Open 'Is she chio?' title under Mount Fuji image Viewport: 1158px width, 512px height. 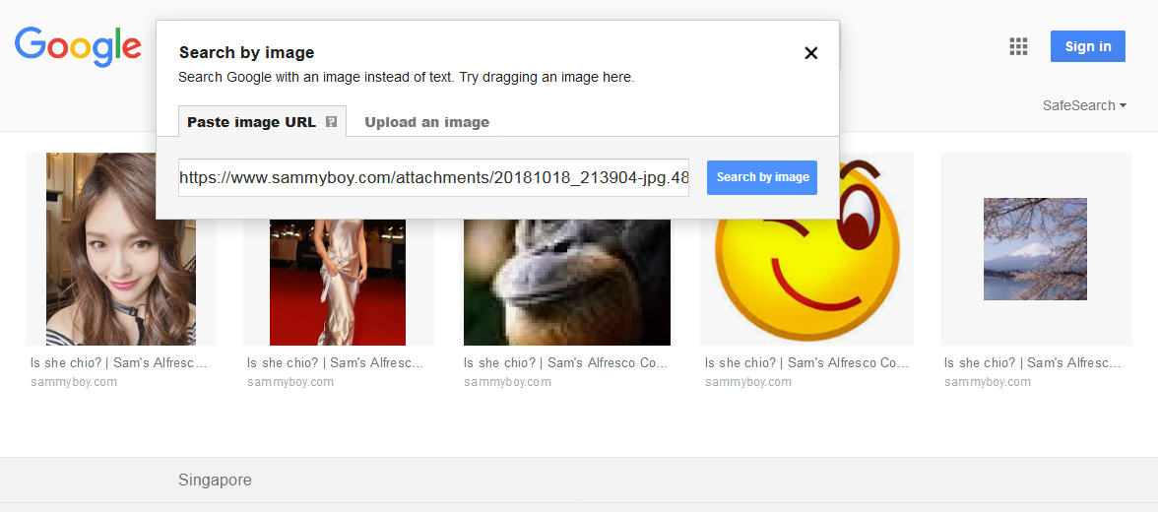[x=1032, y=363]
